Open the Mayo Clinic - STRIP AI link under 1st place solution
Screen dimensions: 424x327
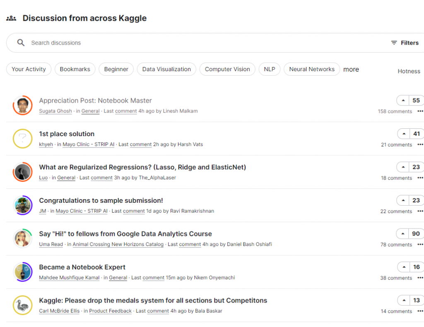pos(88,144)
